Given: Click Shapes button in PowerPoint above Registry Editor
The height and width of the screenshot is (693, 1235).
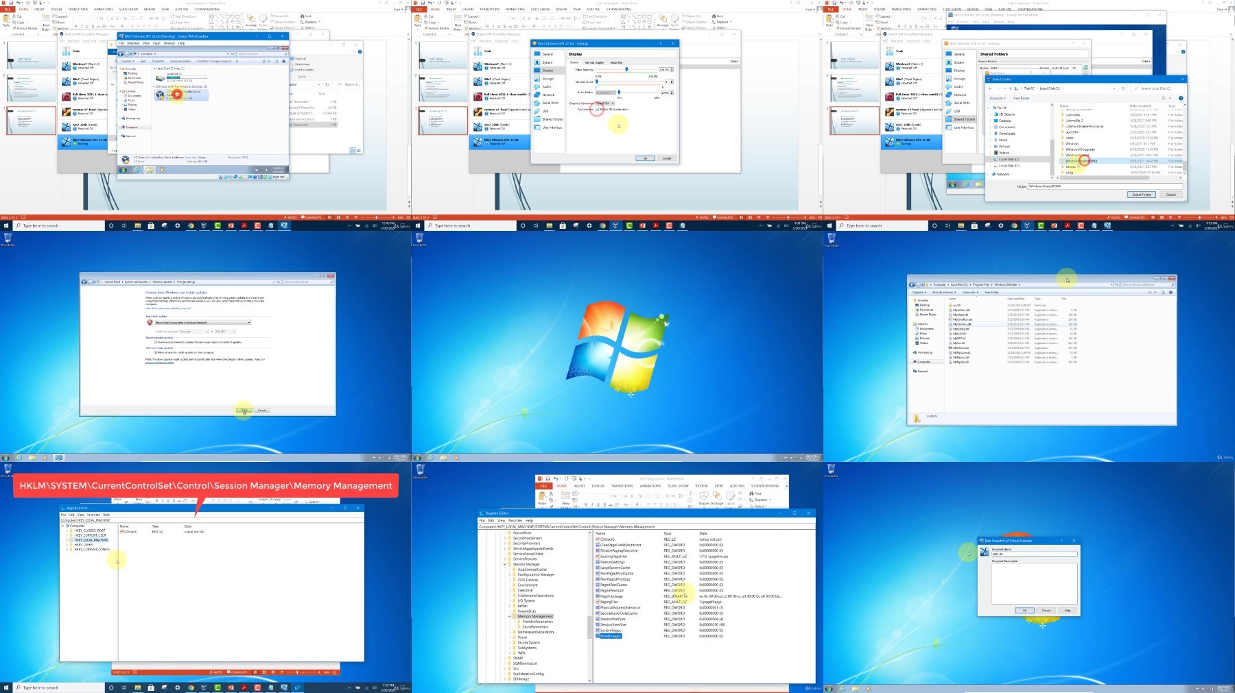Looking at the screenshot, I should pos(704,498).
